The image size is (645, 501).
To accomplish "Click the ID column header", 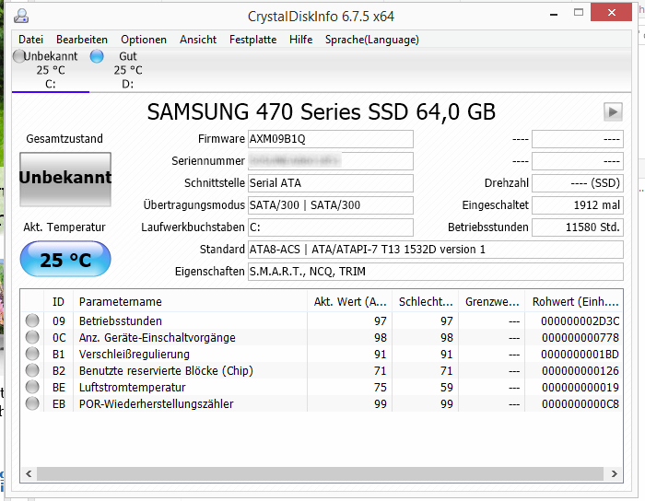I will click(58, 302).
